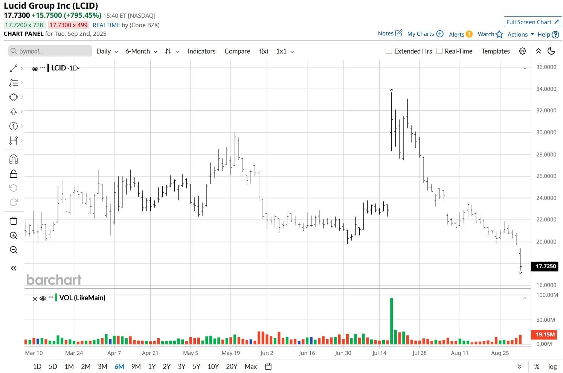Open the Notes pencil icon

coord(399,33)
